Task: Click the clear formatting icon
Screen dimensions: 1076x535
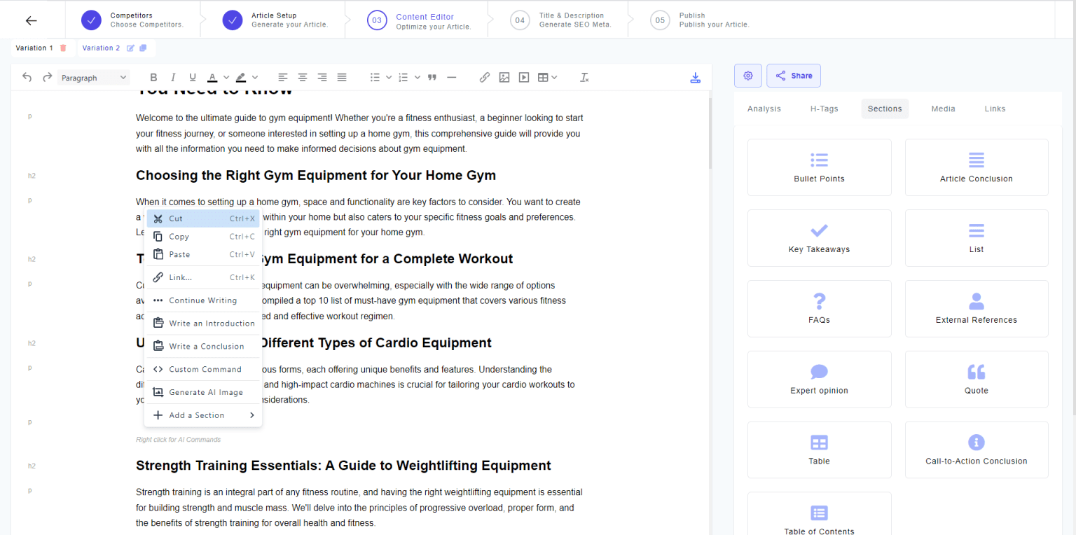Action: point(584,78)
